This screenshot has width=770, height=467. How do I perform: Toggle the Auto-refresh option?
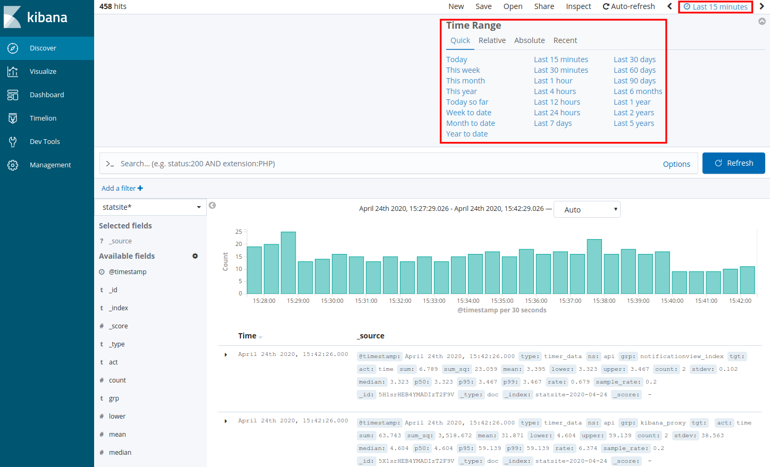click(x=629, y=6)
